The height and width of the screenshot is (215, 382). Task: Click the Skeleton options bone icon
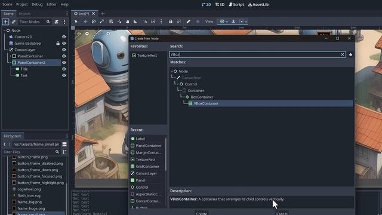(x=189, y=21)
